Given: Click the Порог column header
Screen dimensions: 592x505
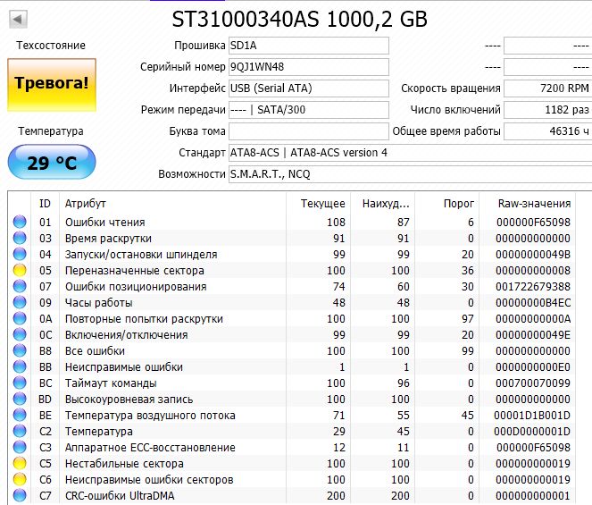Looking at the screenshot, I should (x=459, y=204).
